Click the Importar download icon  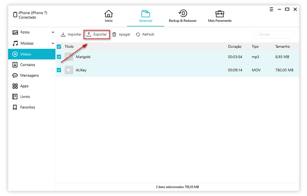(x=63, y=35)
